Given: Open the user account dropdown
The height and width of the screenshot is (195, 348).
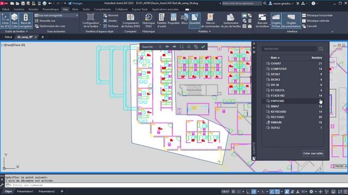Looking at the screenshot, I should coord(282,3).
